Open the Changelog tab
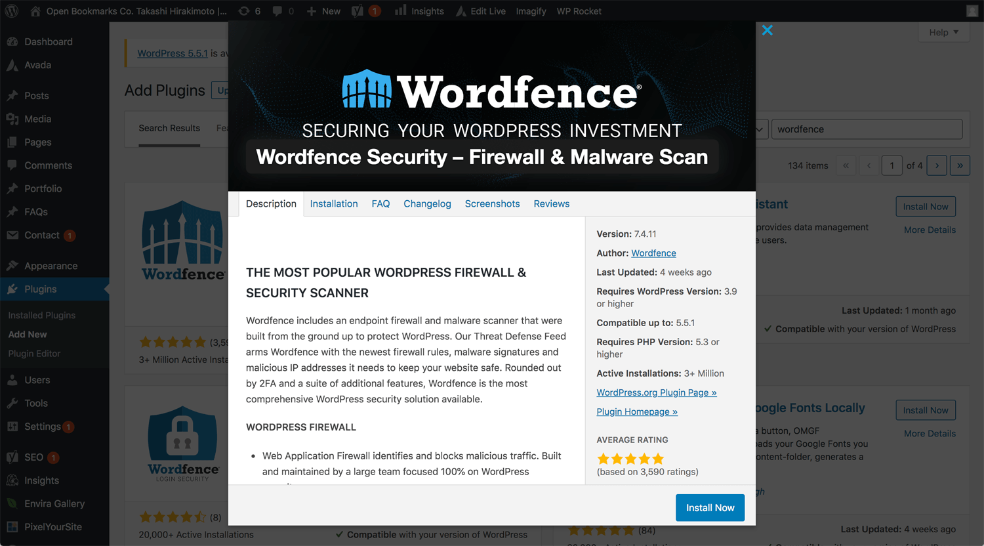 (427, 204)
